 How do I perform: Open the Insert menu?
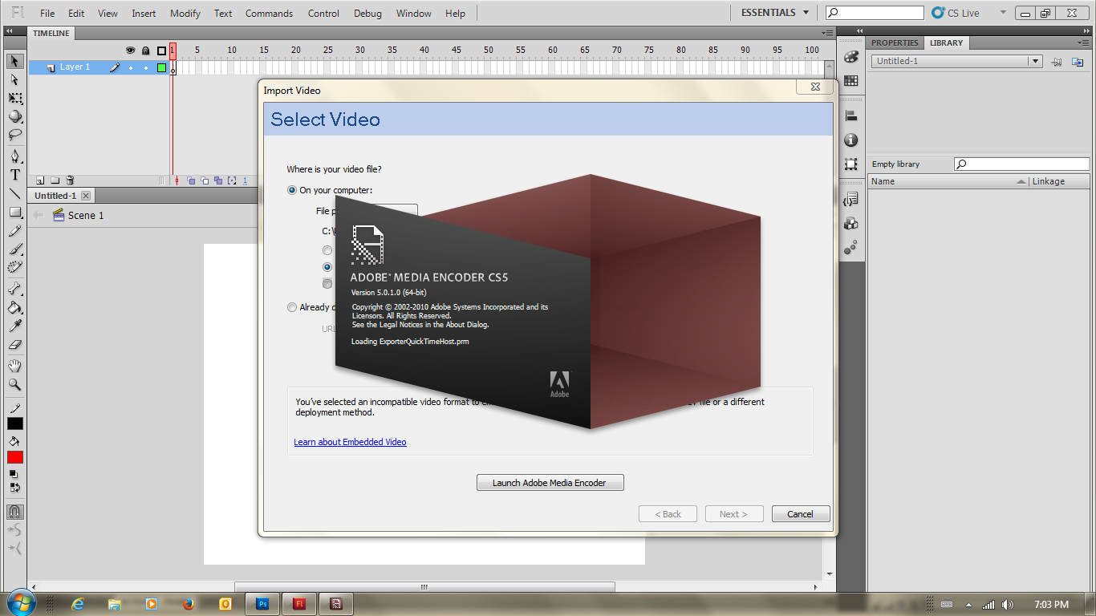(x=144, y=14)
